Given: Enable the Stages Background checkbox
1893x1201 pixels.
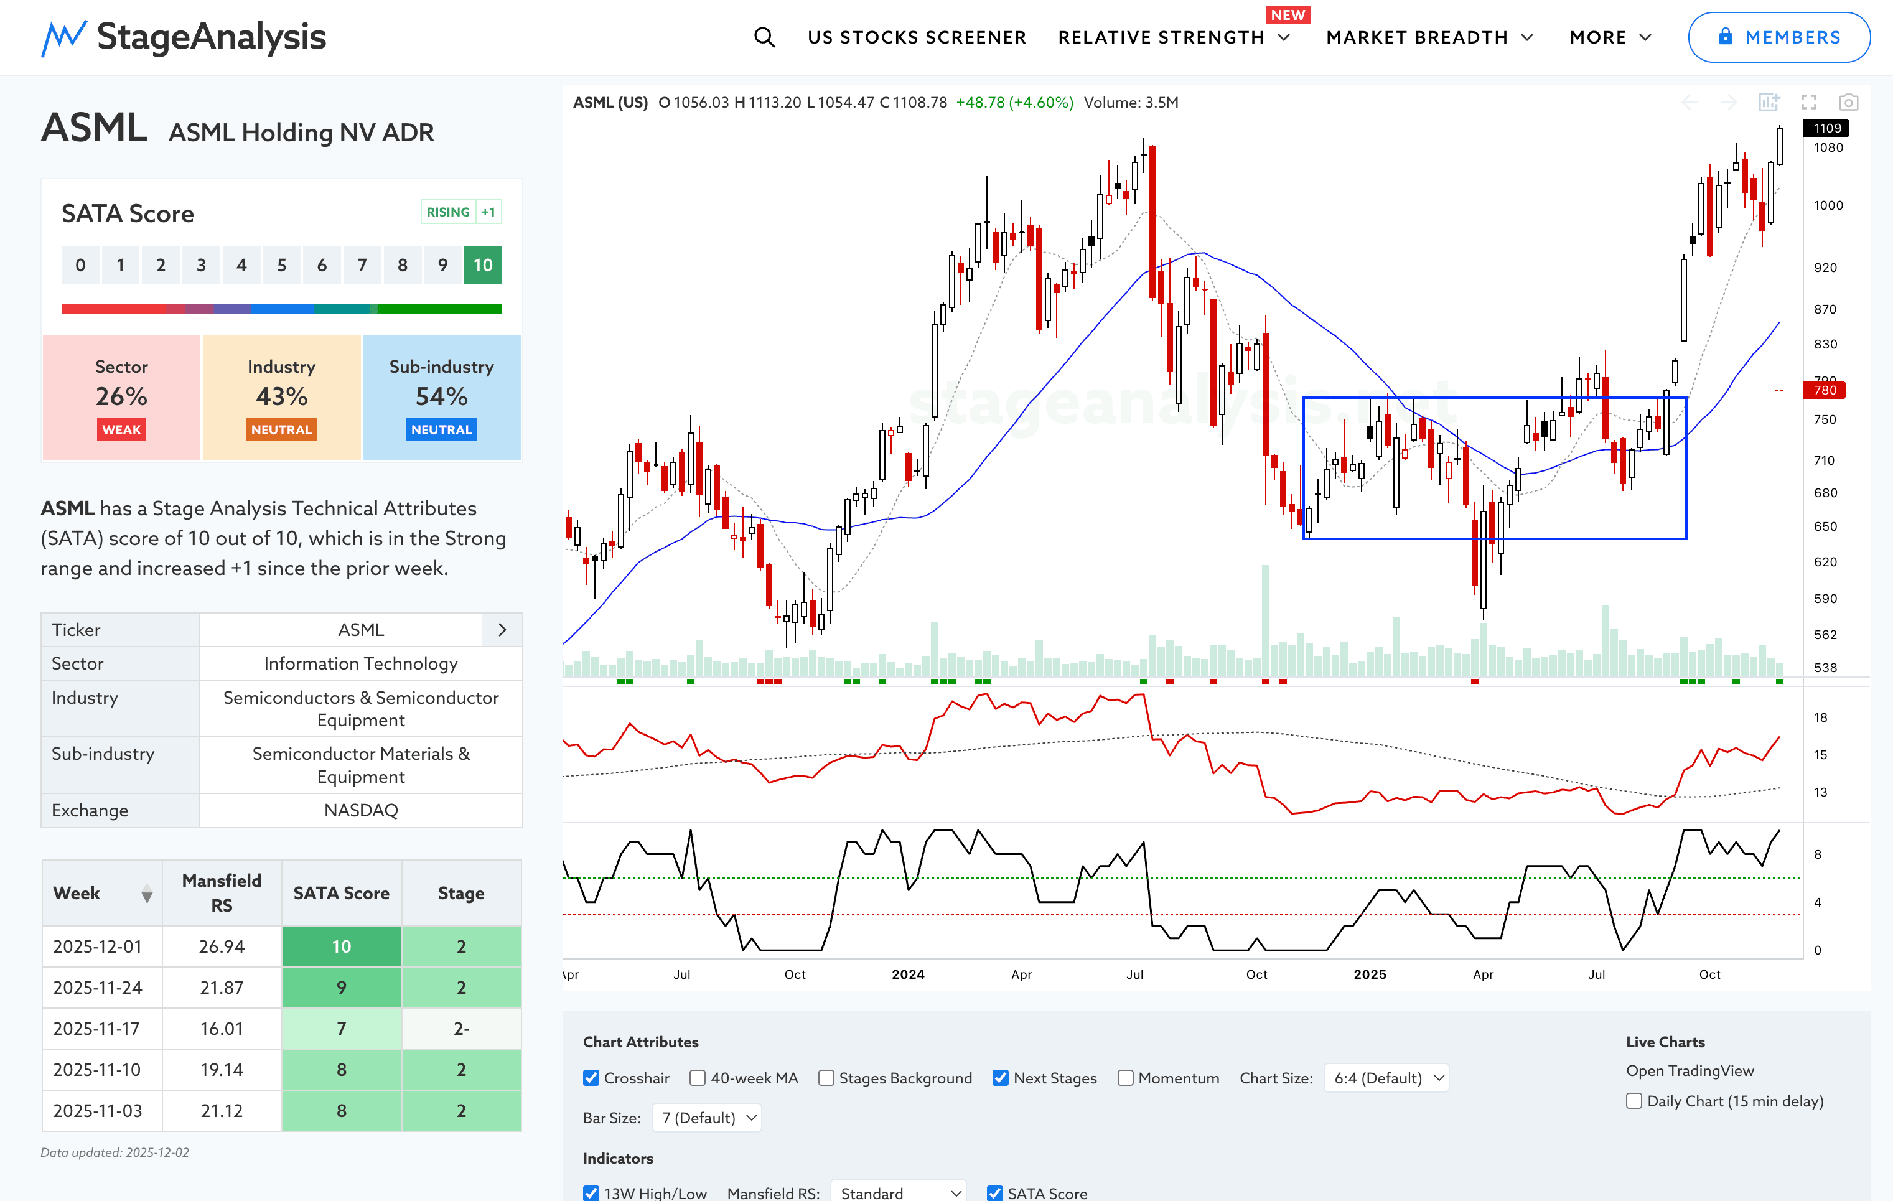Looking at the screenshot, I should pyautogui.click(x=826, y=1078).
